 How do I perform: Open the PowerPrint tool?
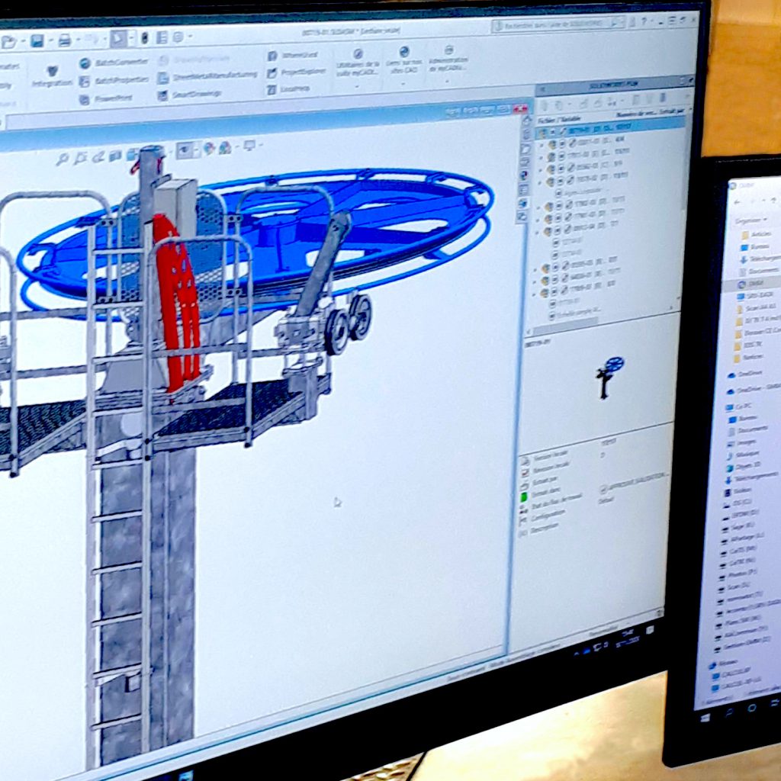coord(106,99)
